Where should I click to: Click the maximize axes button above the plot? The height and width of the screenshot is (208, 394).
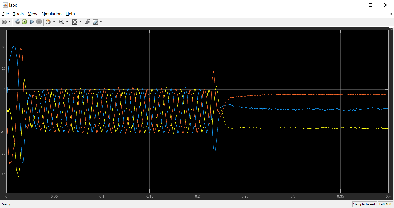(391, 29)
